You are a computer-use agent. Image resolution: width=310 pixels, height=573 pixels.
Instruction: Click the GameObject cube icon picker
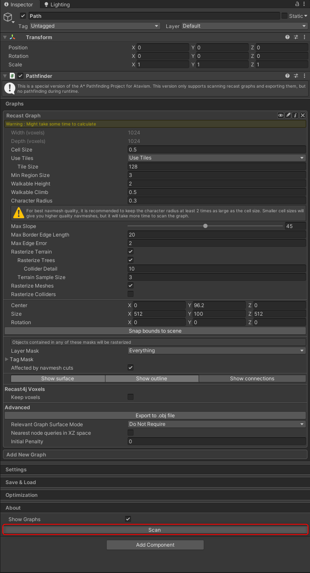[8, 17]
